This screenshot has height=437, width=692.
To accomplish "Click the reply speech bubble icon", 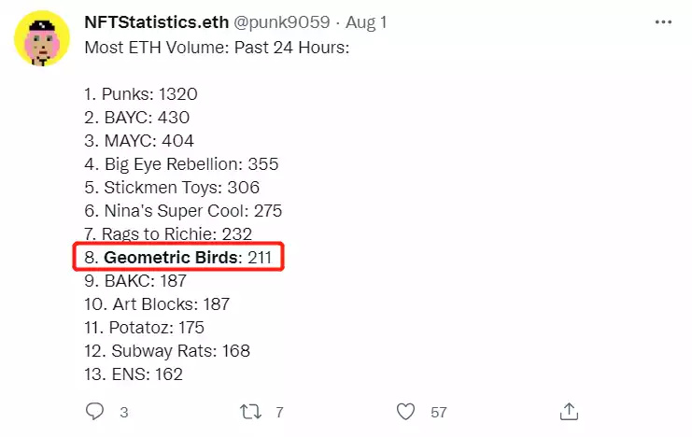I will [94, 411].
